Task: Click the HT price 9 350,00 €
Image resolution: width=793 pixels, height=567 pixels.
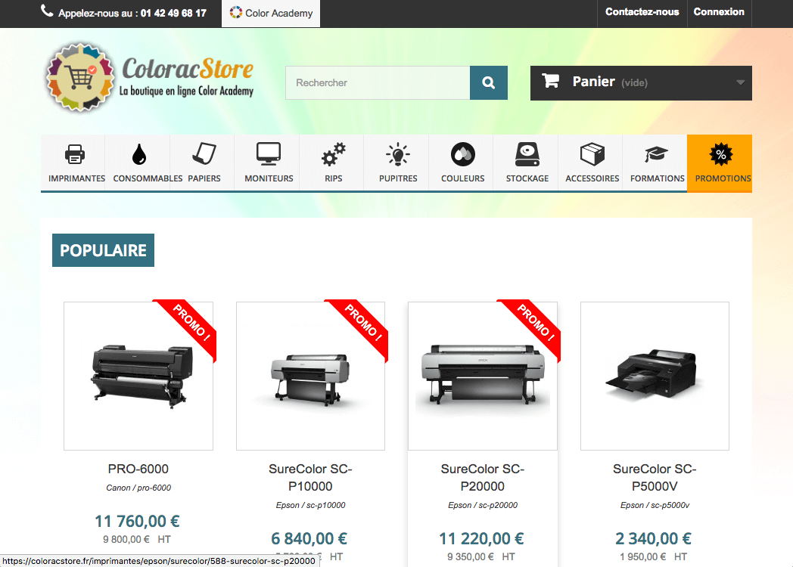Action: [471, 557]
